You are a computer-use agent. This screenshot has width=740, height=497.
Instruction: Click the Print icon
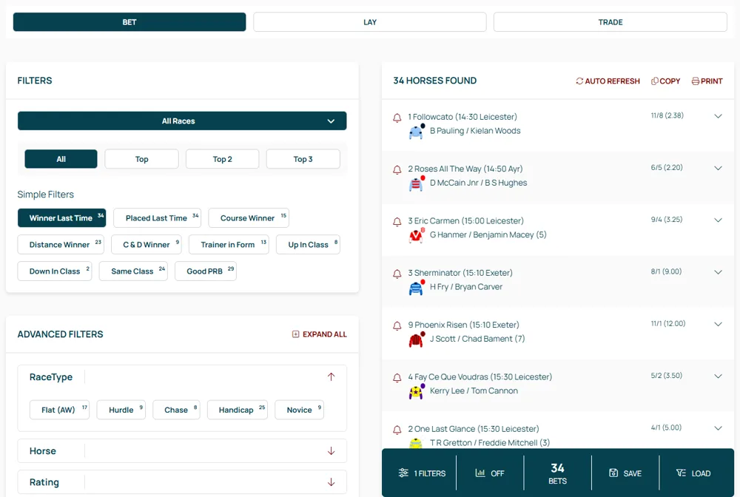pyautogui.click(x=696, y=81)
